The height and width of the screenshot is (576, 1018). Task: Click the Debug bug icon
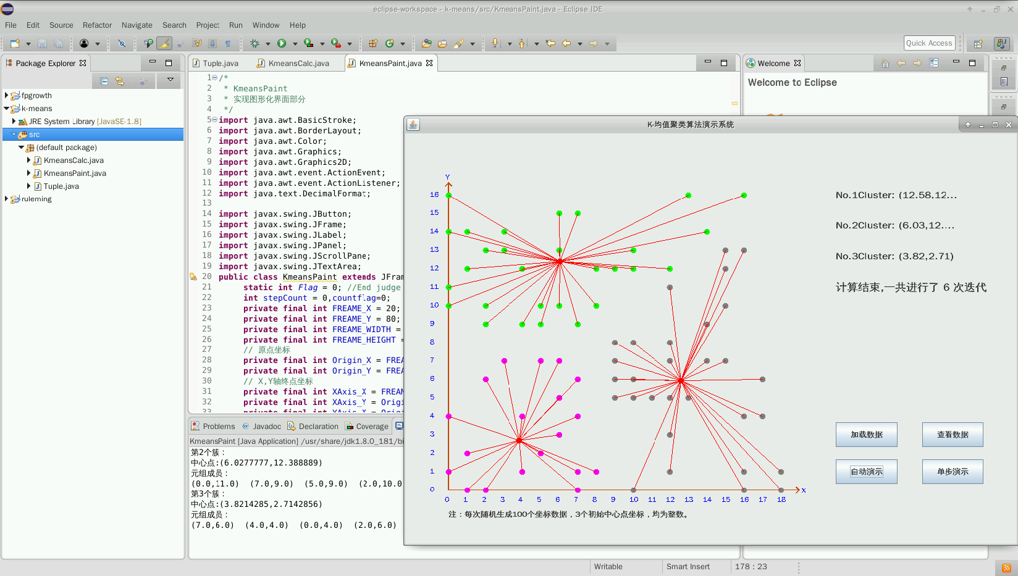point(254,43)
